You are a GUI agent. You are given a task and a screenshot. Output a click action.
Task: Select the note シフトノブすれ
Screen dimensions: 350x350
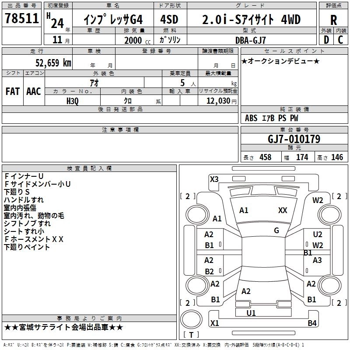28,223
